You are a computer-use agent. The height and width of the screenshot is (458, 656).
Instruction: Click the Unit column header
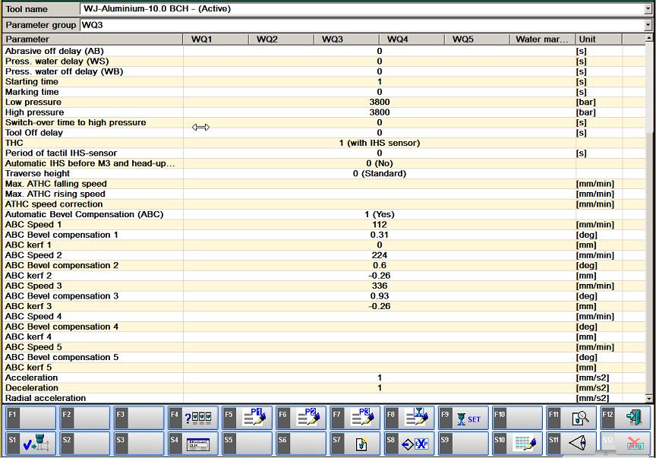pyautogui.click(x=599, y=39)
